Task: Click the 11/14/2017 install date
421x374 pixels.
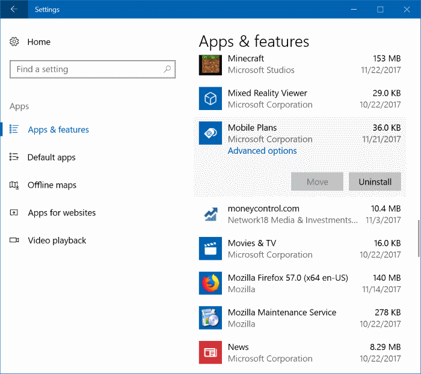Action: coord(381,289)
